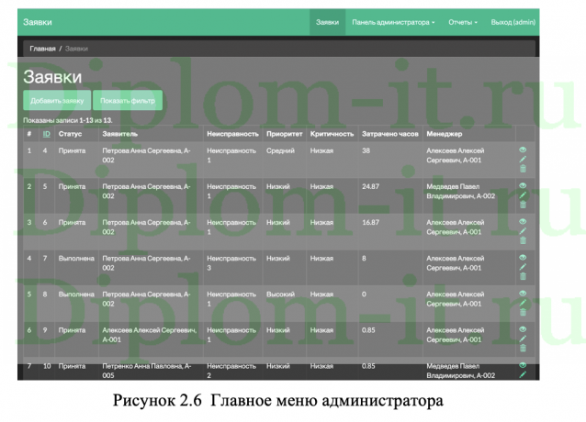Edit request ID 6 with pencil icon

523,231
